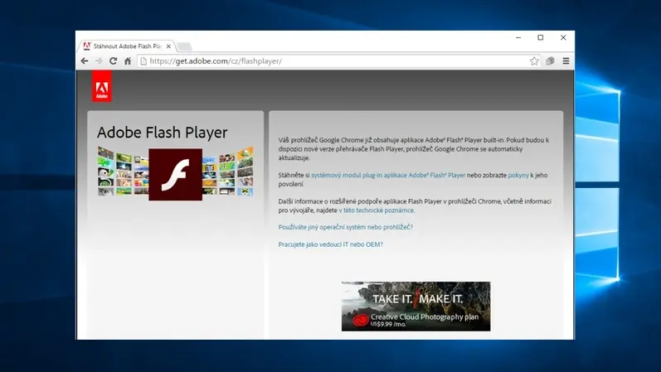Click Pracujete jako vedoucí IT nebo OEM?
The height and width of the screenshot is (372, 661).
click(x=330, y=244)
